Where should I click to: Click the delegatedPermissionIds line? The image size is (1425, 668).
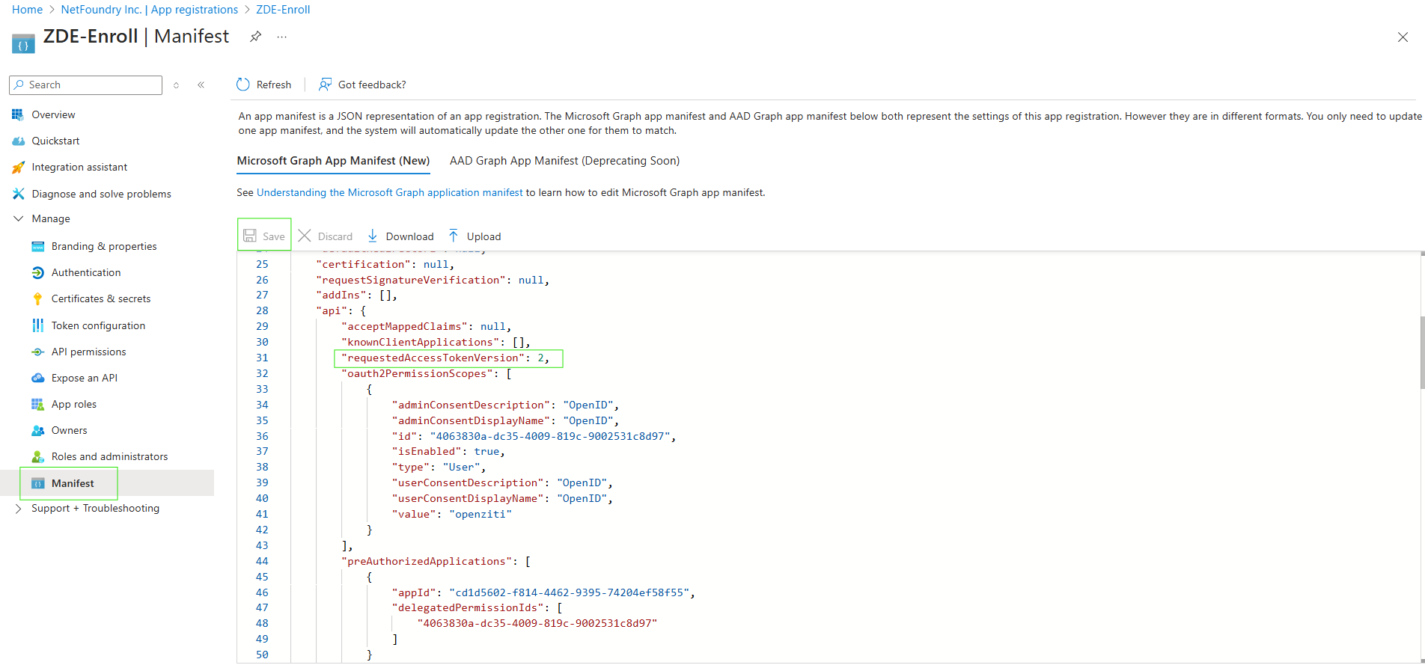point(477,608)
